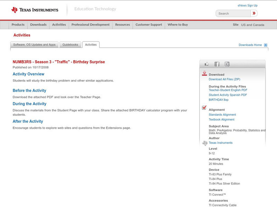Expand the Resources navigation menu
The image size is (277, 207).
[x=123, y=25]
